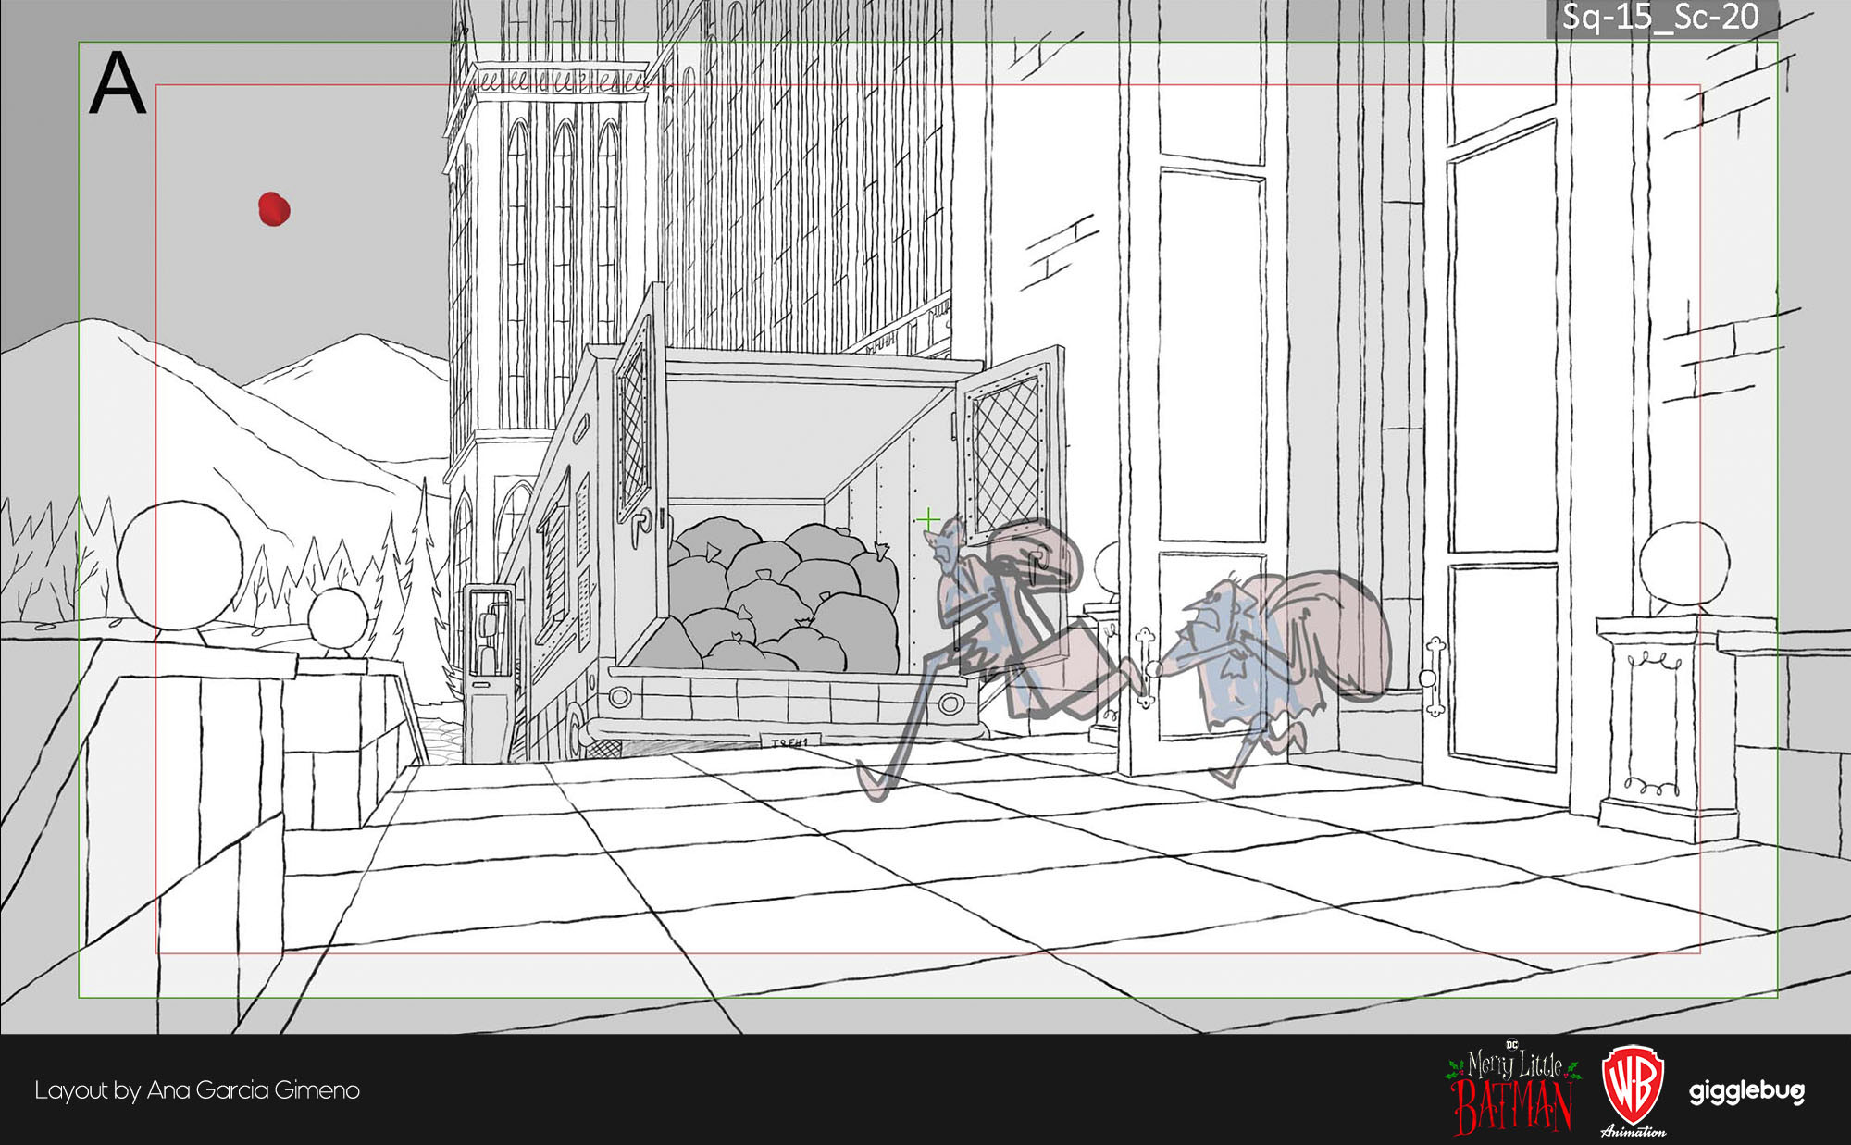1851x1145 pixels.
Task: Click the Merry Little Batman logo
Action: [1513, 1089]
